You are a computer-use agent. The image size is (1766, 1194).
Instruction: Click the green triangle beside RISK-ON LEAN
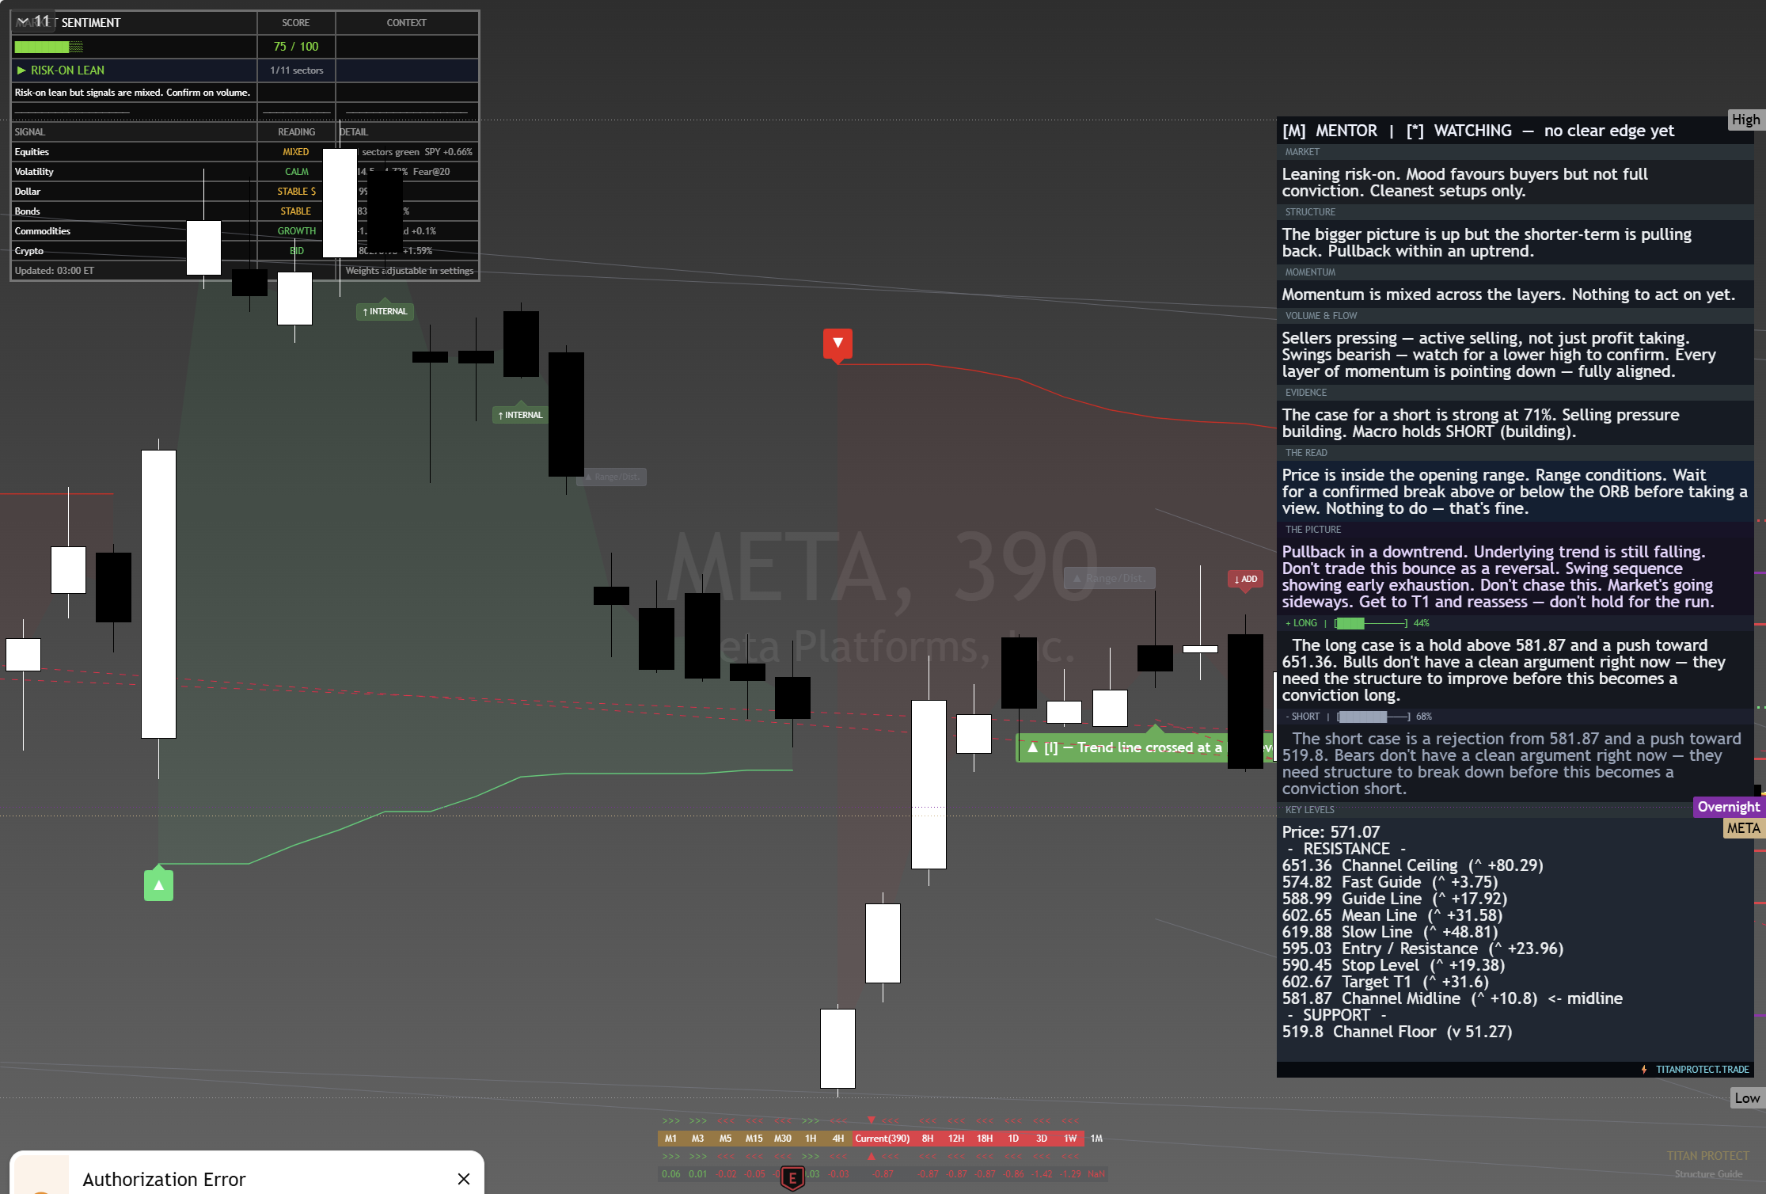pos(21,70)
